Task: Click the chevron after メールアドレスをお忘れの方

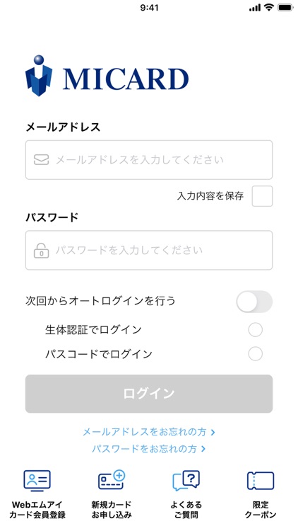Action: tap(213, 432)
